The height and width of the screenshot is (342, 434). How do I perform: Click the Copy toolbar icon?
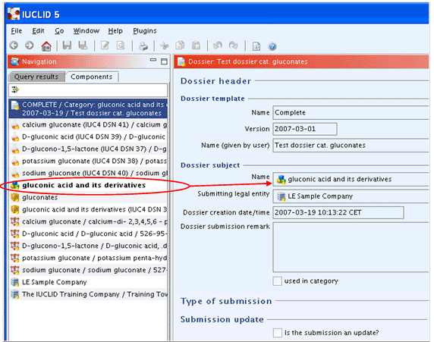tap(180, 45)
